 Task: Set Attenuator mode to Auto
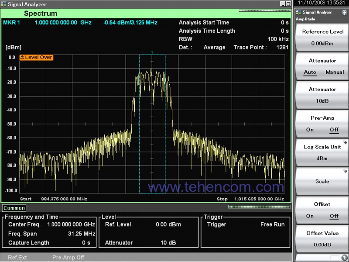click(x=310, y=72)
